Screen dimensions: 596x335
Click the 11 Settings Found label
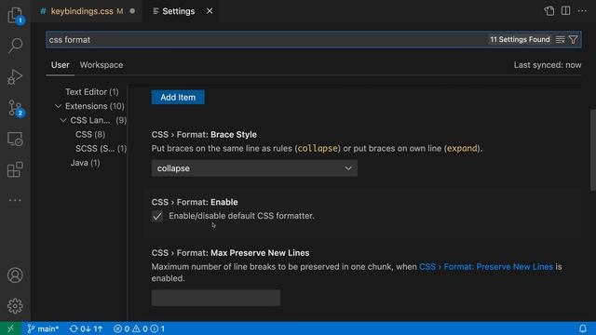tap(520, 39)
